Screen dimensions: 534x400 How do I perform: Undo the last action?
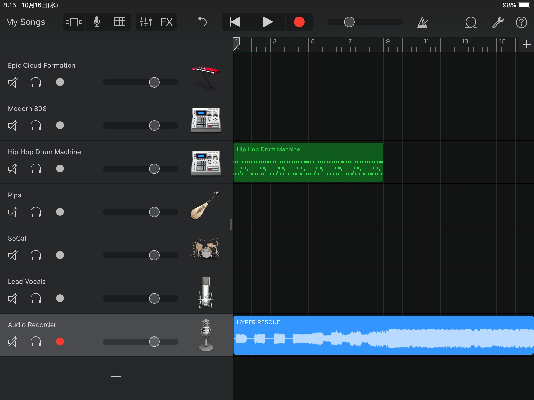[x=202, y=22]
